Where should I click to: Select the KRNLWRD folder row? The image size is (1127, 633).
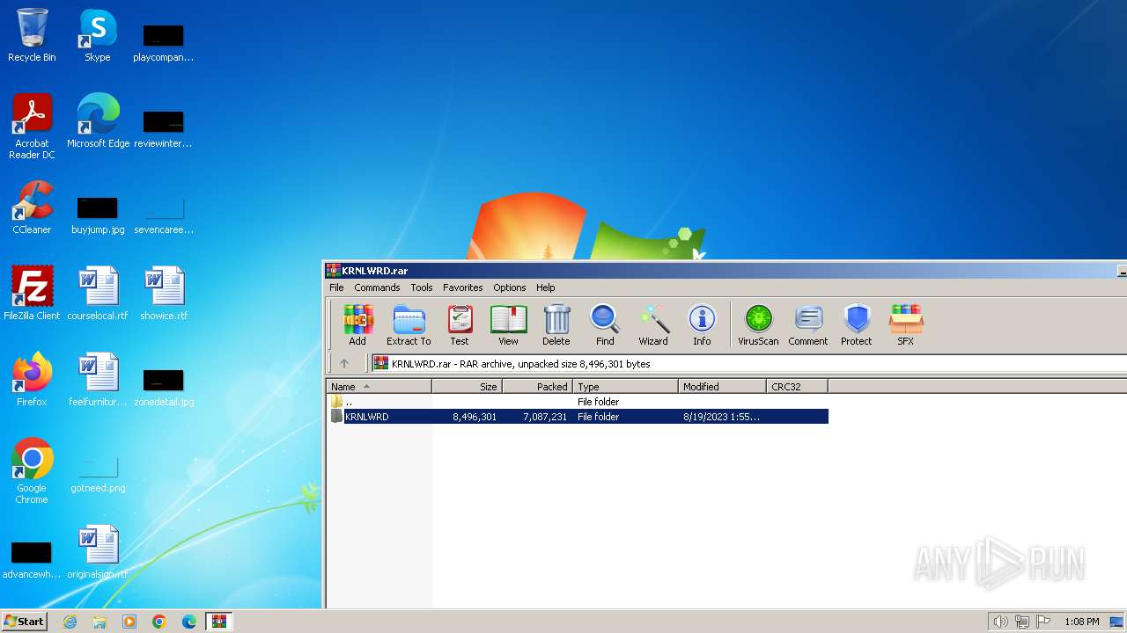coord(578,417)
